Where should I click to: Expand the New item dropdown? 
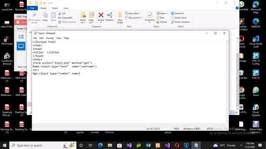point(133,13)
